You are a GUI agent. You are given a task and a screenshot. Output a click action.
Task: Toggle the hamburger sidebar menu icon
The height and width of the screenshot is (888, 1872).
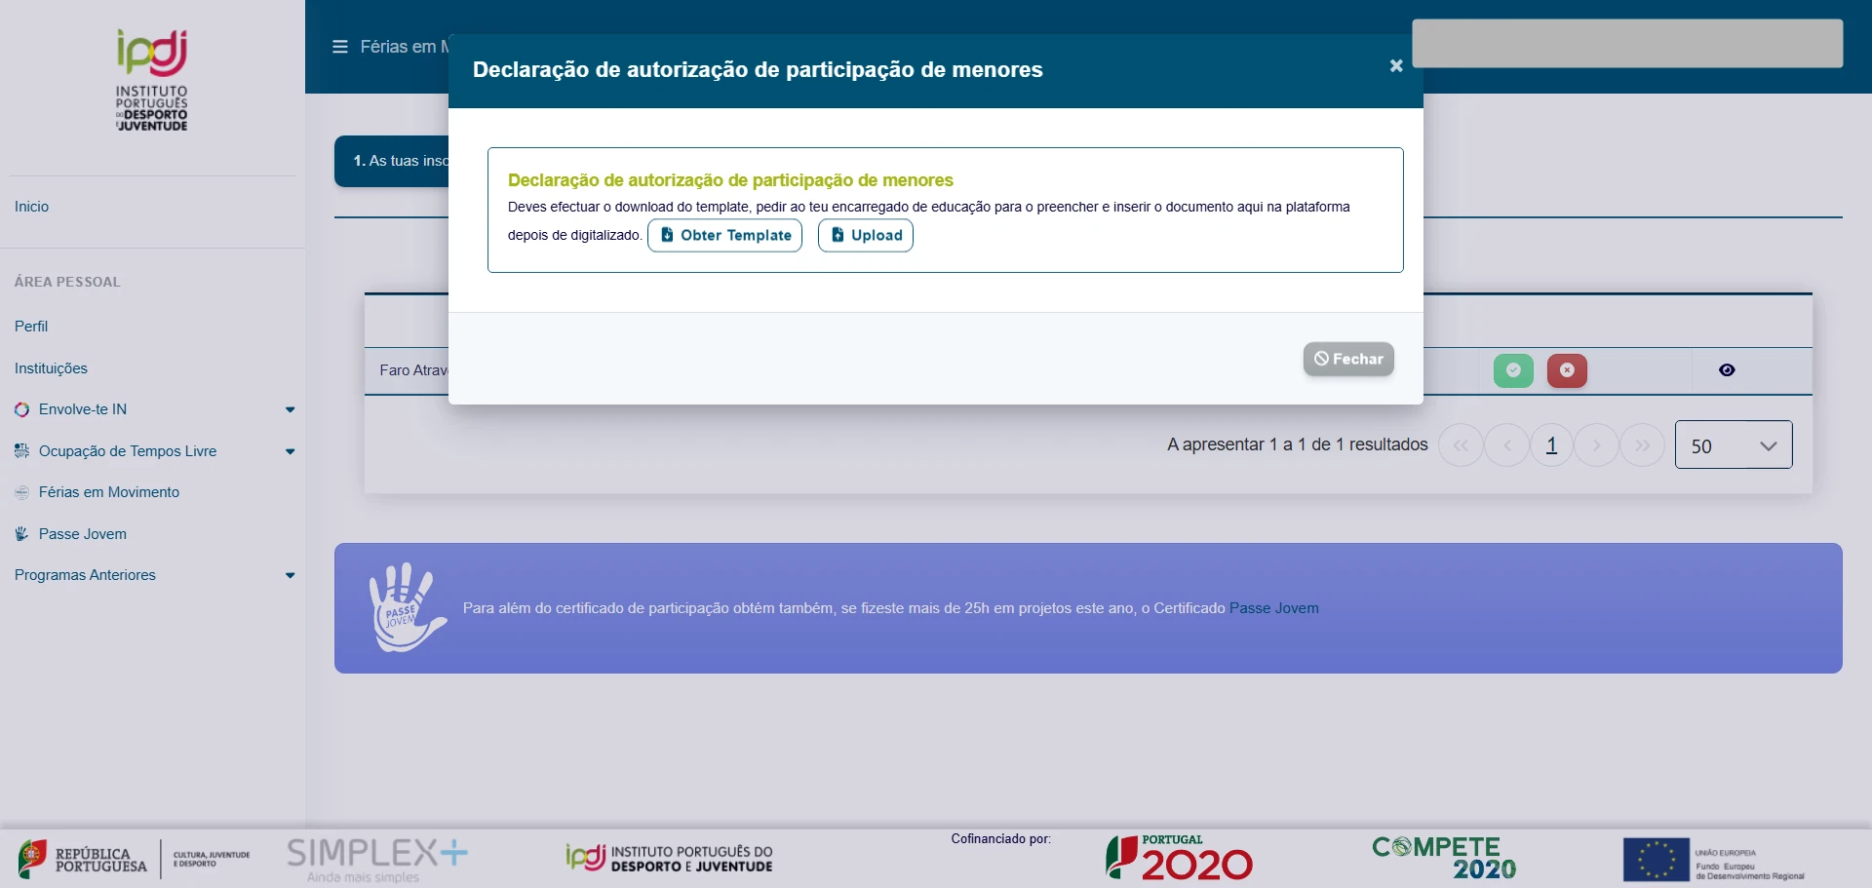tap(340, 47)
